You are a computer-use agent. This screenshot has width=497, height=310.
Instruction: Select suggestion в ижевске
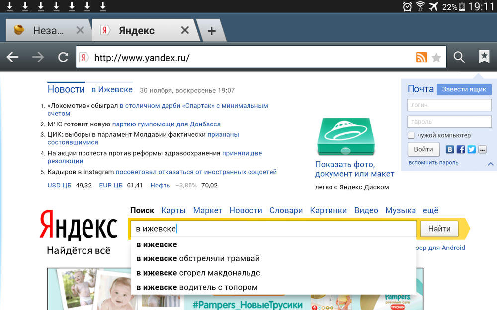point(273,244)
